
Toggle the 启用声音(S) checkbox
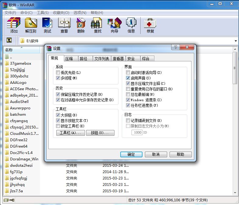[128, 78]
